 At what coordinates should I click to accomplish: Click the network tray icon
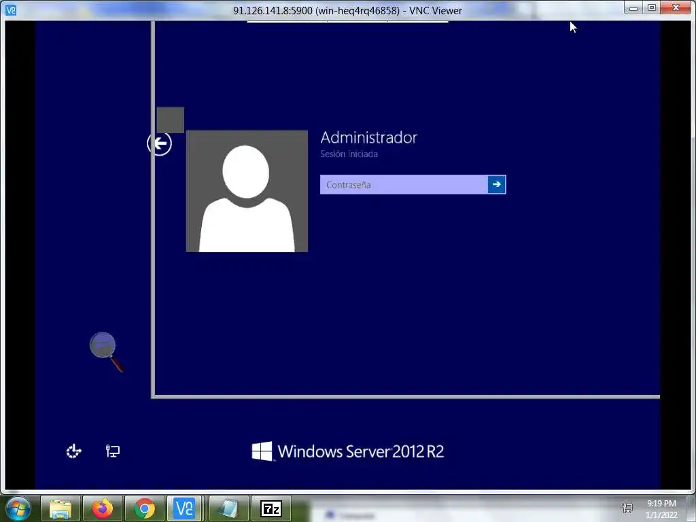click(x=627, y=508)
